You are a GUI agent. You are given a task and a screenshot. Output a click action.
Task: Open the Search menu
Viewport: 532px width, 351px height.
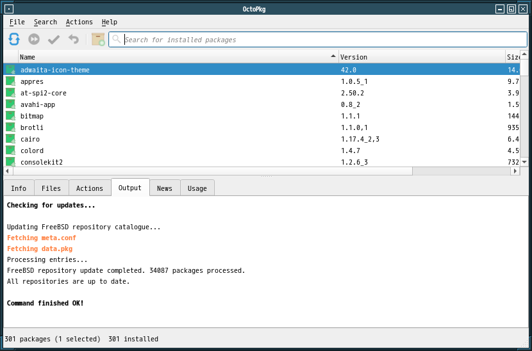pyautogui.click(x=46, y=22)
